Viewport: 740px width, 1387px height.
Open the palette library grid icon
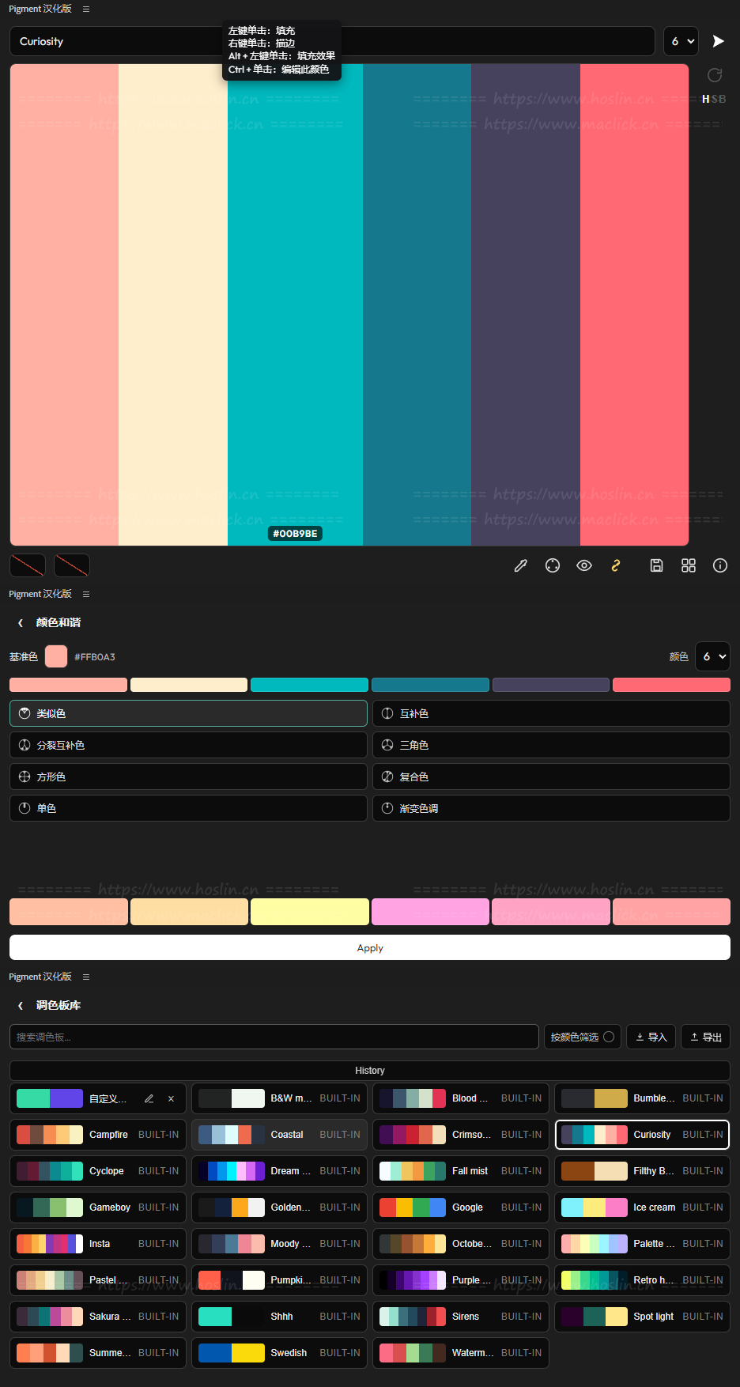[689, 565]
